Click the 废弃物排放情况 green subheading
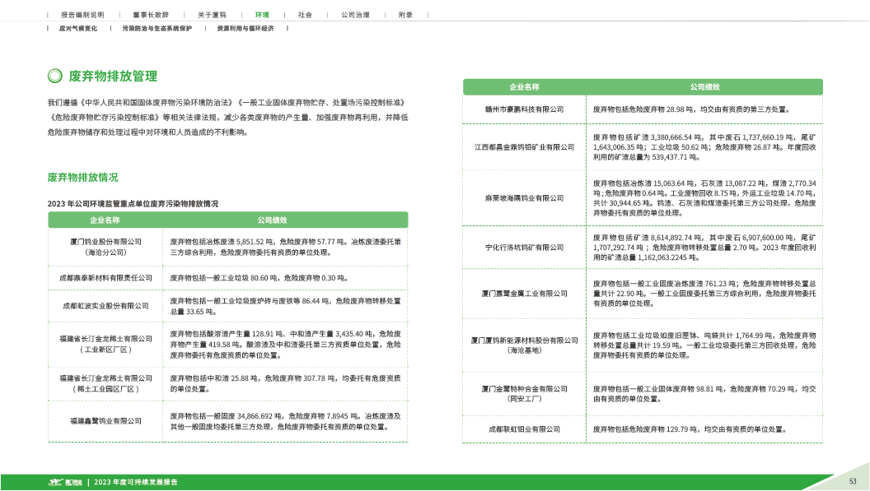This screenshot has height=491, width=870. [x=82, y=177]
